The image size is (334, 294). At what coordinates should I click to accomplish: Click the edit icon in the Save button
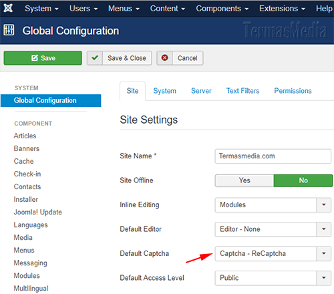35,58
